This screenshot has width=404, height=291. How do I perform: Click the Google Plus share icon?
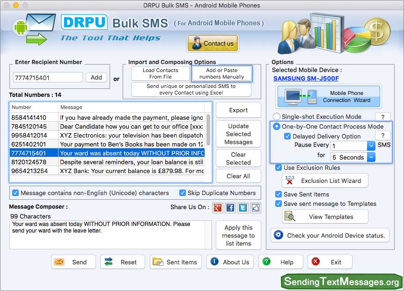[218, 208]
